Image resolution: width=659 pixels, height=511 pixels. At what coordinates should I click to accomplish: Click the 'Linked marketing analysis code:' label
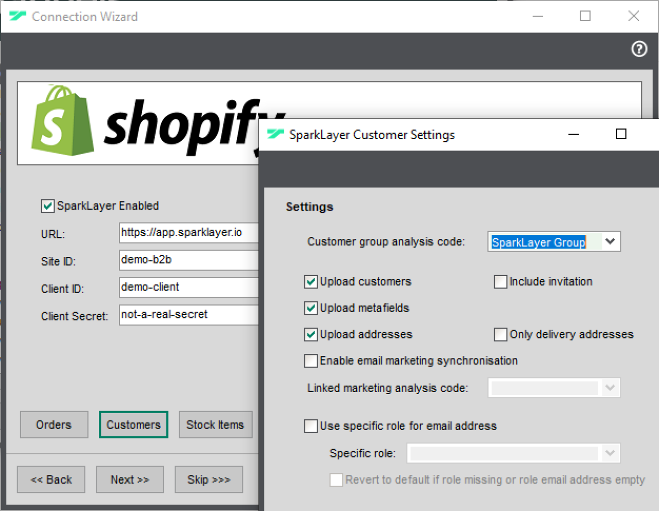click(388, 388)
